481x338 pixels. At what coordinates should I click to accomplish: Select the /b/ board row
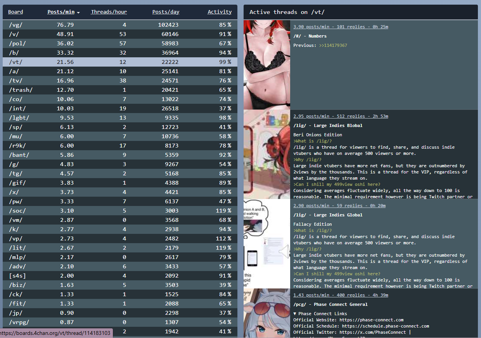(120, 53)
